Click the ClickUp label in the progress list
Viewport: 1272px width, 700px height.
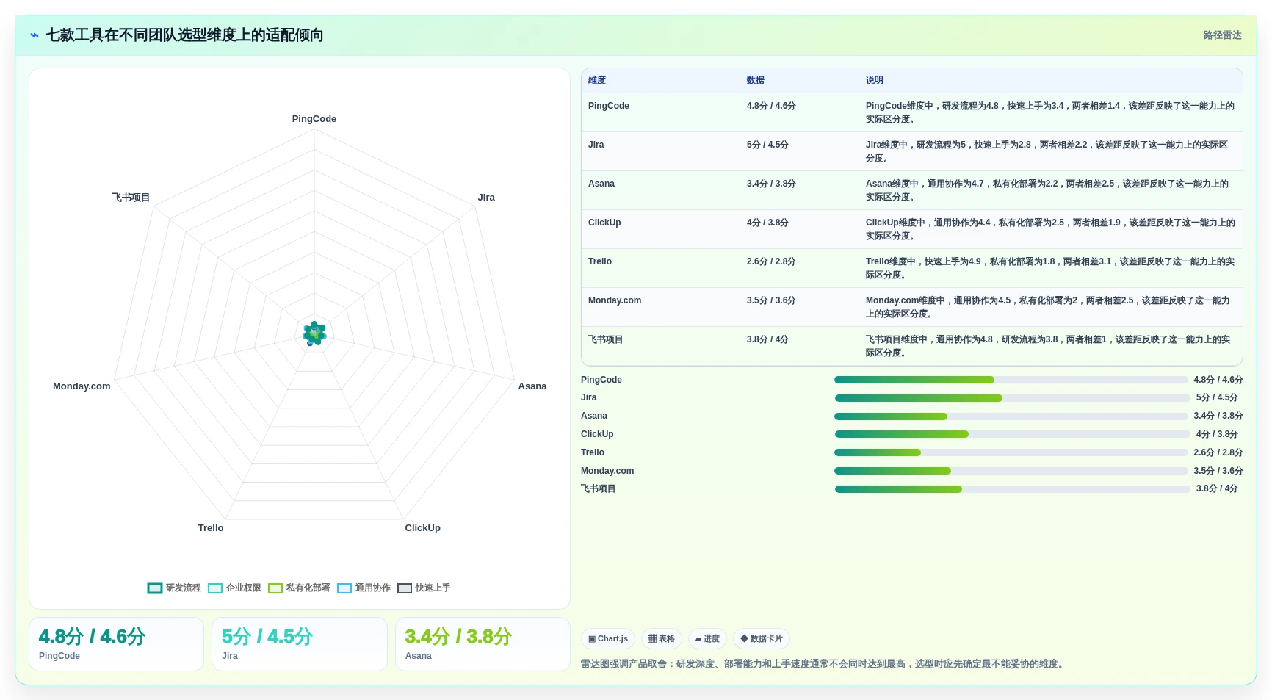(x=597, y=434)
